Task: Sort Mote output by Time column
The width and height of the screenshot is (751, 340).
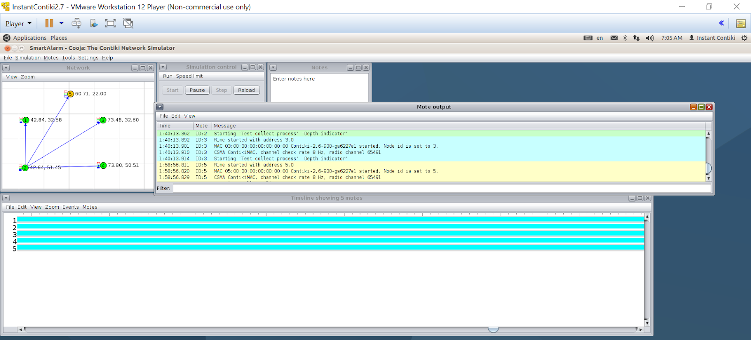Action: [175, 126]
